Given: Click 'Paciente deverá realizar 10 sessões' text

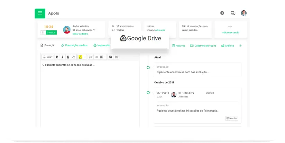Looking at the screenshot, I should [187, 111].
